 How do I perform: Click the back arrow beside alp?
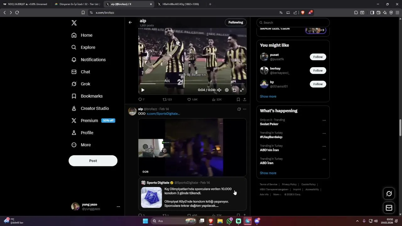click(130, 22)
